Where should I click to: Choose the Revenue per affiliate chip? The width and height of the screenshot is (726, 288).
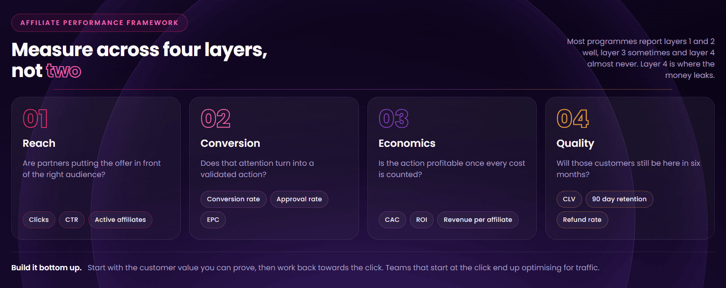tap(478, 220)
